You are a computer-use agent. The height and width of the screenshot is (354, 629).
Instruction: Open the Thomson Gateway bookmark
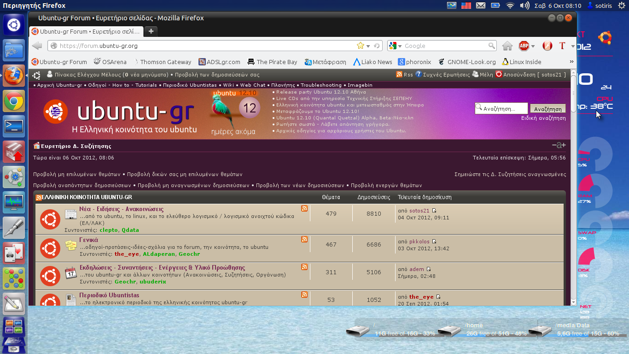point(162,62)
